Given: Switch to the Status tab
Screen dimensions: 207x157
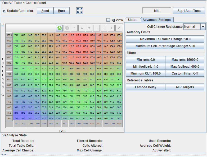Looking at the screenshot, I should tap(132, 20).
